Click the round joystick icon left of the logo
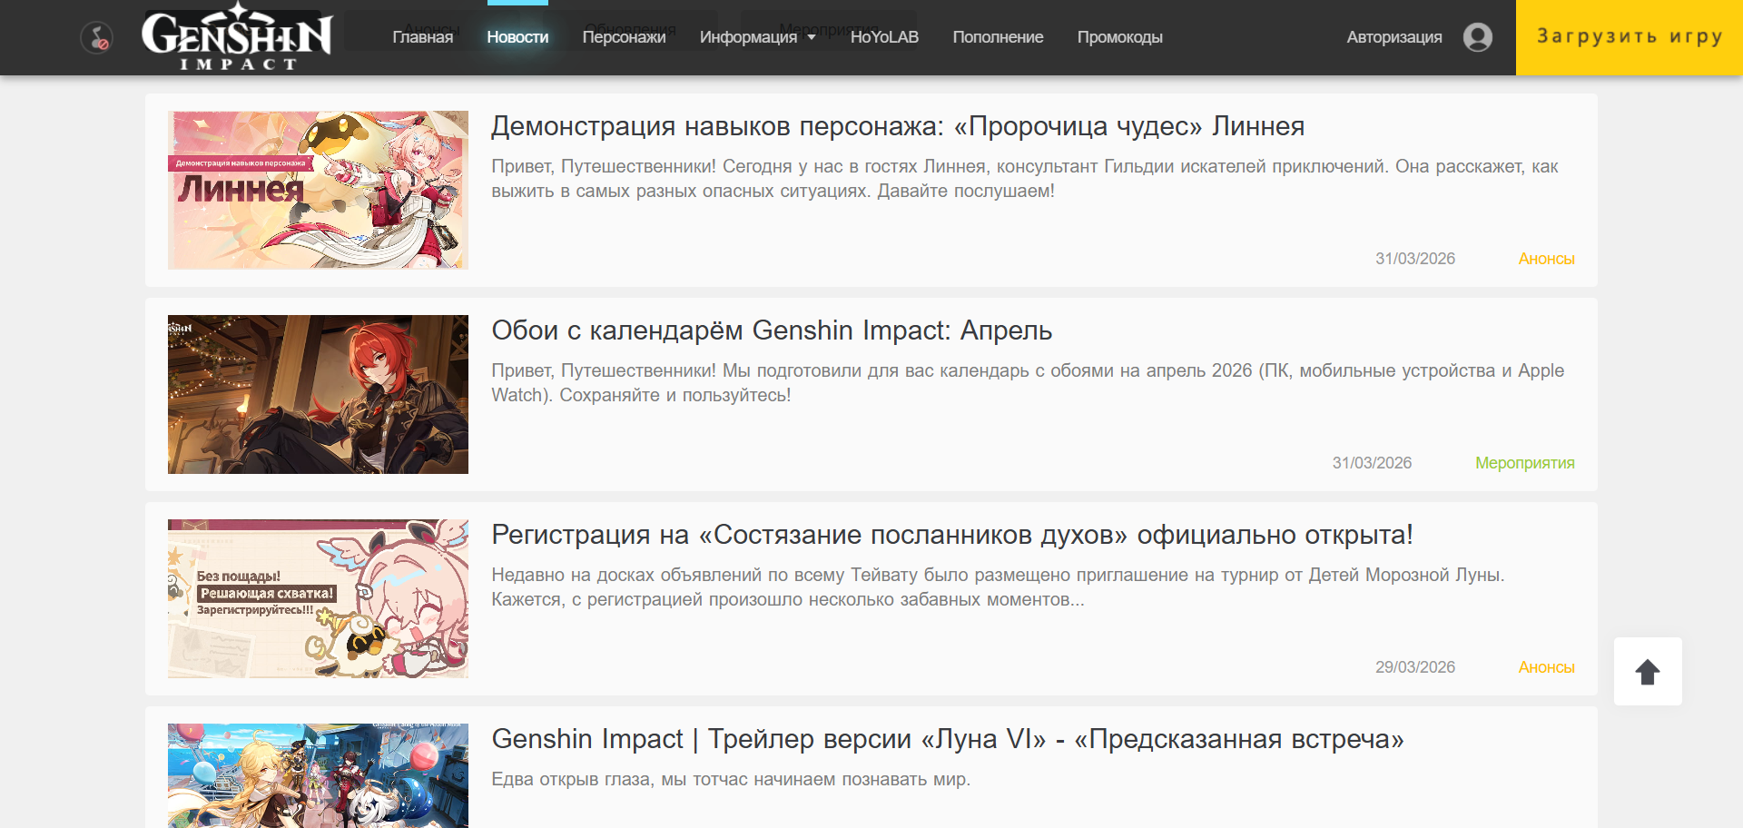The image size is (1743, 828). pyautogui.click(x=96, y=37)
